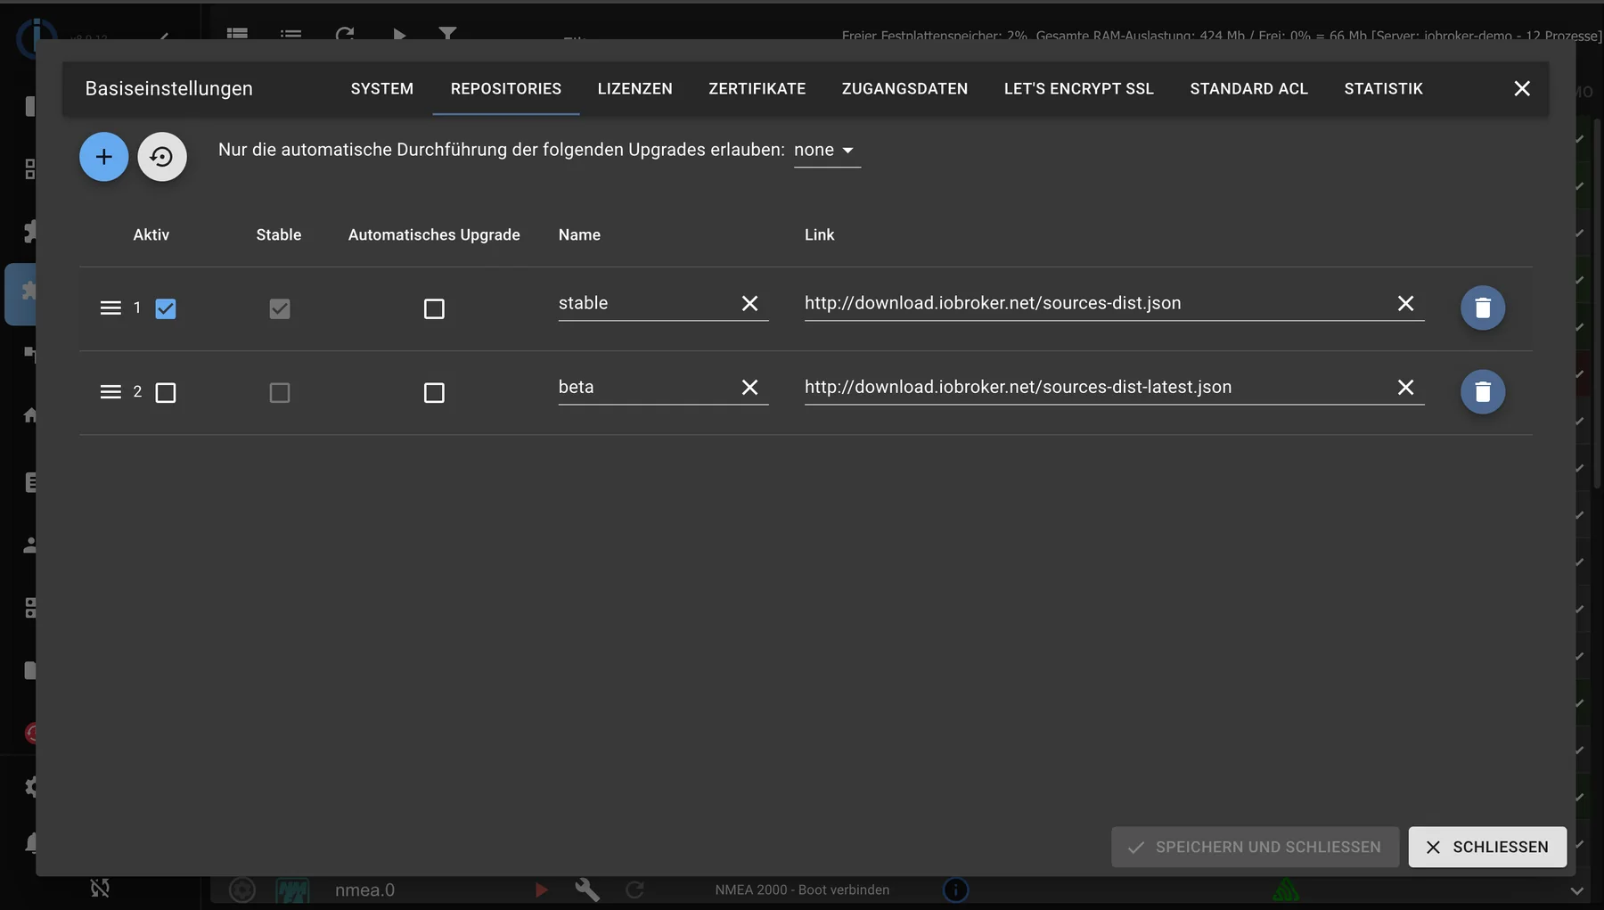Toggle Aktiv checkbox for stable repository

[166, 309]
